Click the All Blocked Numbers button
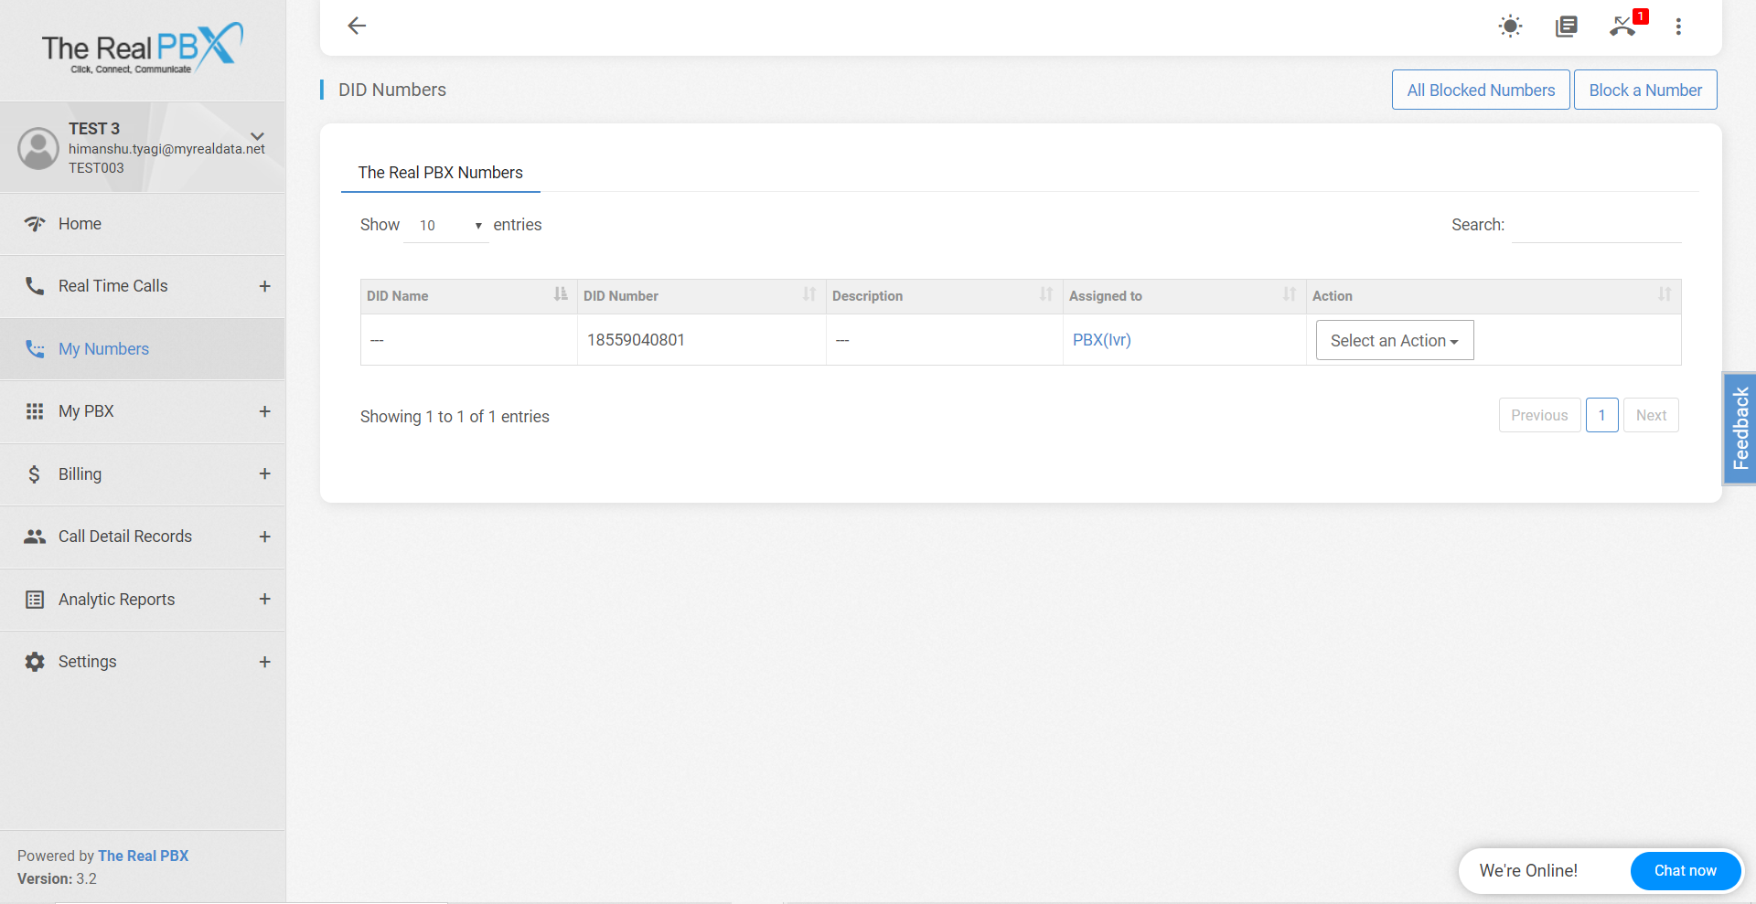This screenshot has width=1756, height=904. click(1480, 90)
